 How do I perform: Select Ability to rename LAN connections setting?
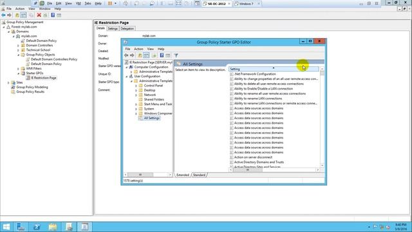click(x=258, y=99)
